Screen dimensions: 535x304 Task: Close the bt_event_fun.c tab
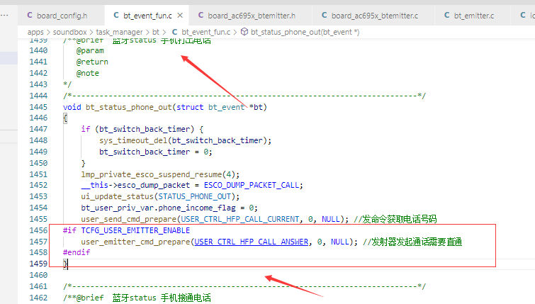tap(180, 16)
